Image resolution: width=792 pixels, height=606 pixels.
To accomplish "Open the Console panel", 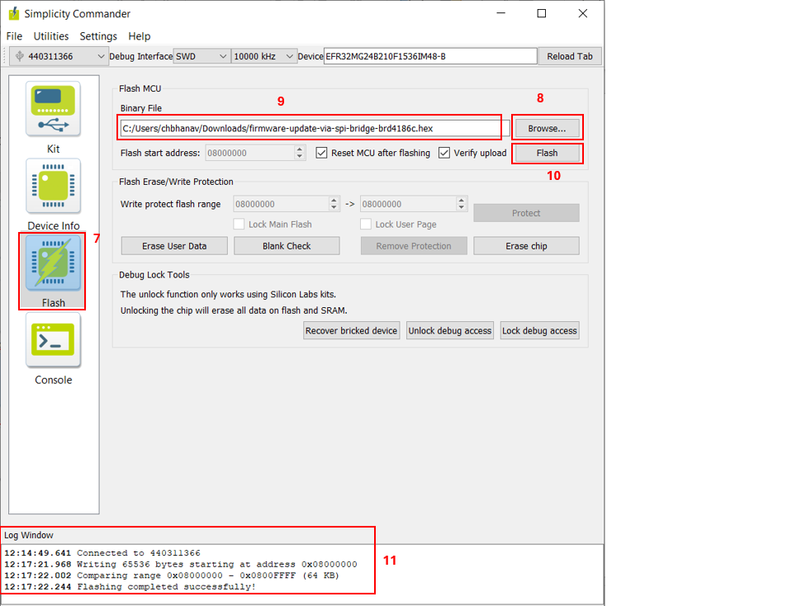I will (52, 341).
